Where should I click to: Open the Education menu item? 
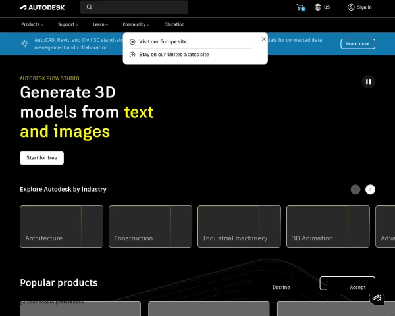174,24
